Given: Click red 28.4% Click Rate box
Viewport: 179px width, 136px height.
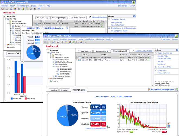Looking at the screenshot, I should 95,124.
